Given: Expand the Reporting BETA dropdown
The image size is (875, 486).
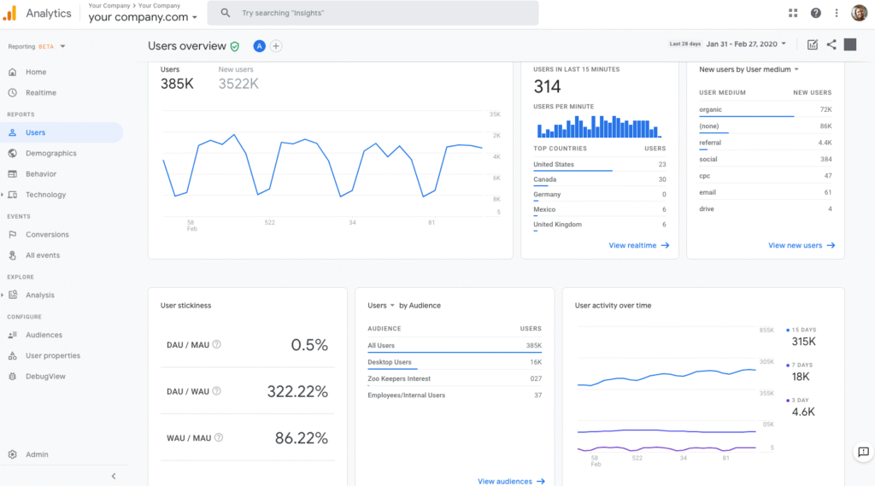Looking at the screenshot, I should (37, 46).
